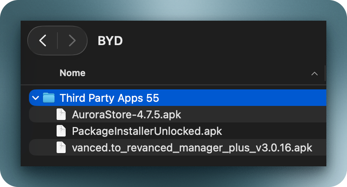Select vanced.to_revanced_manager_plus_v3.0.16.apk file name
The width and height of the screenshot is (347, 187).
point(192,148)
